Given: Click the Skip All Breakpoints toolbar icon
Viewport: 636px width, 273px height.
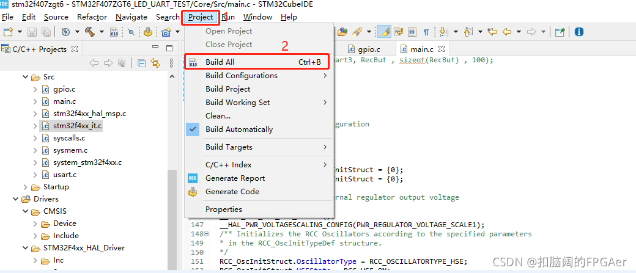Looking at the screenshot, I should pos(131,32).
